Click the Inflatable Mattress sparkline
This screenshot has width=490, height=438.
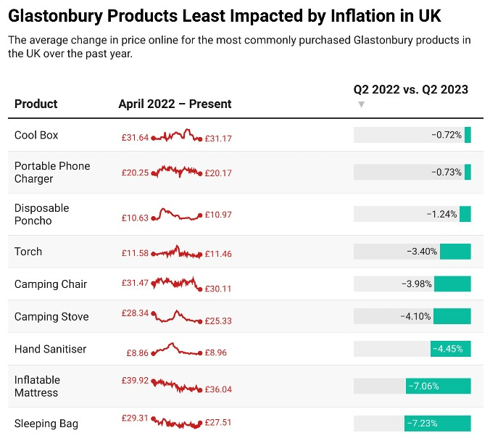point(177,386)
